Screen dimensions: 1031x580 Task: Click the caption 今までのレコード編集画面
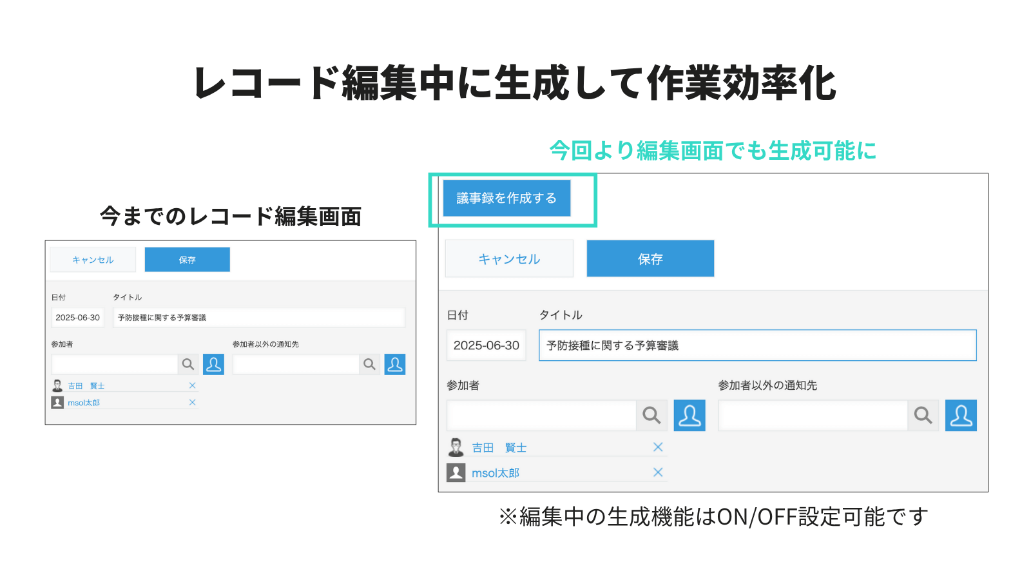coord(231,217)
